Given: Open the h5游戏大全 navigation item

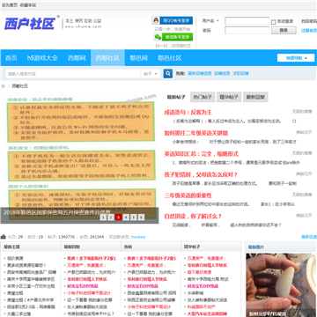Looking at the screenshot, I should [x=42, y=58].
